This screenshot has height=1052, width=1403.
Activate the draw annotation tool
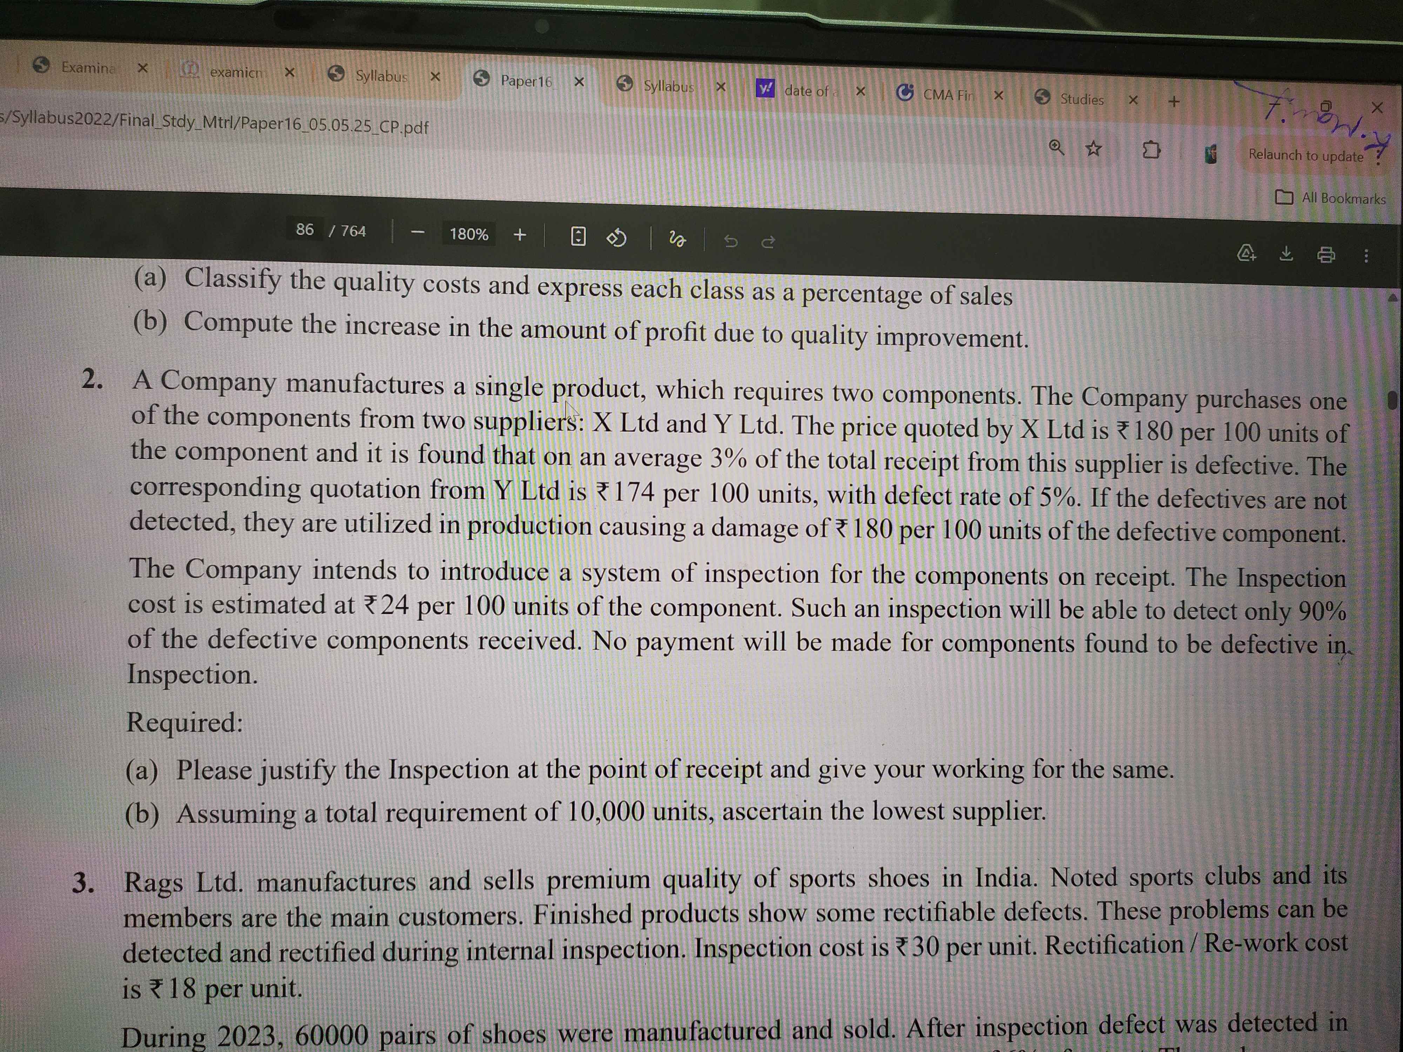[x=677, y=240]
